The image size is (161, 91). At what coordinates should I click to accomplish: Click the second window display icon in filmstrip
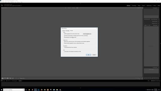[x=4, y=81]
